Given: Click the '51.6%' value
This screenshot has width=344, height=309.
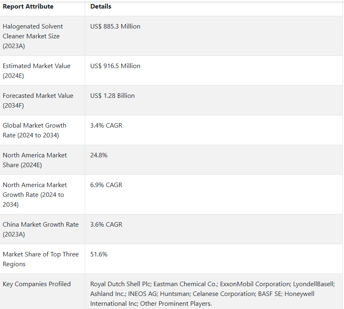Looking at the screenshot, I should (x=99, y=254).
